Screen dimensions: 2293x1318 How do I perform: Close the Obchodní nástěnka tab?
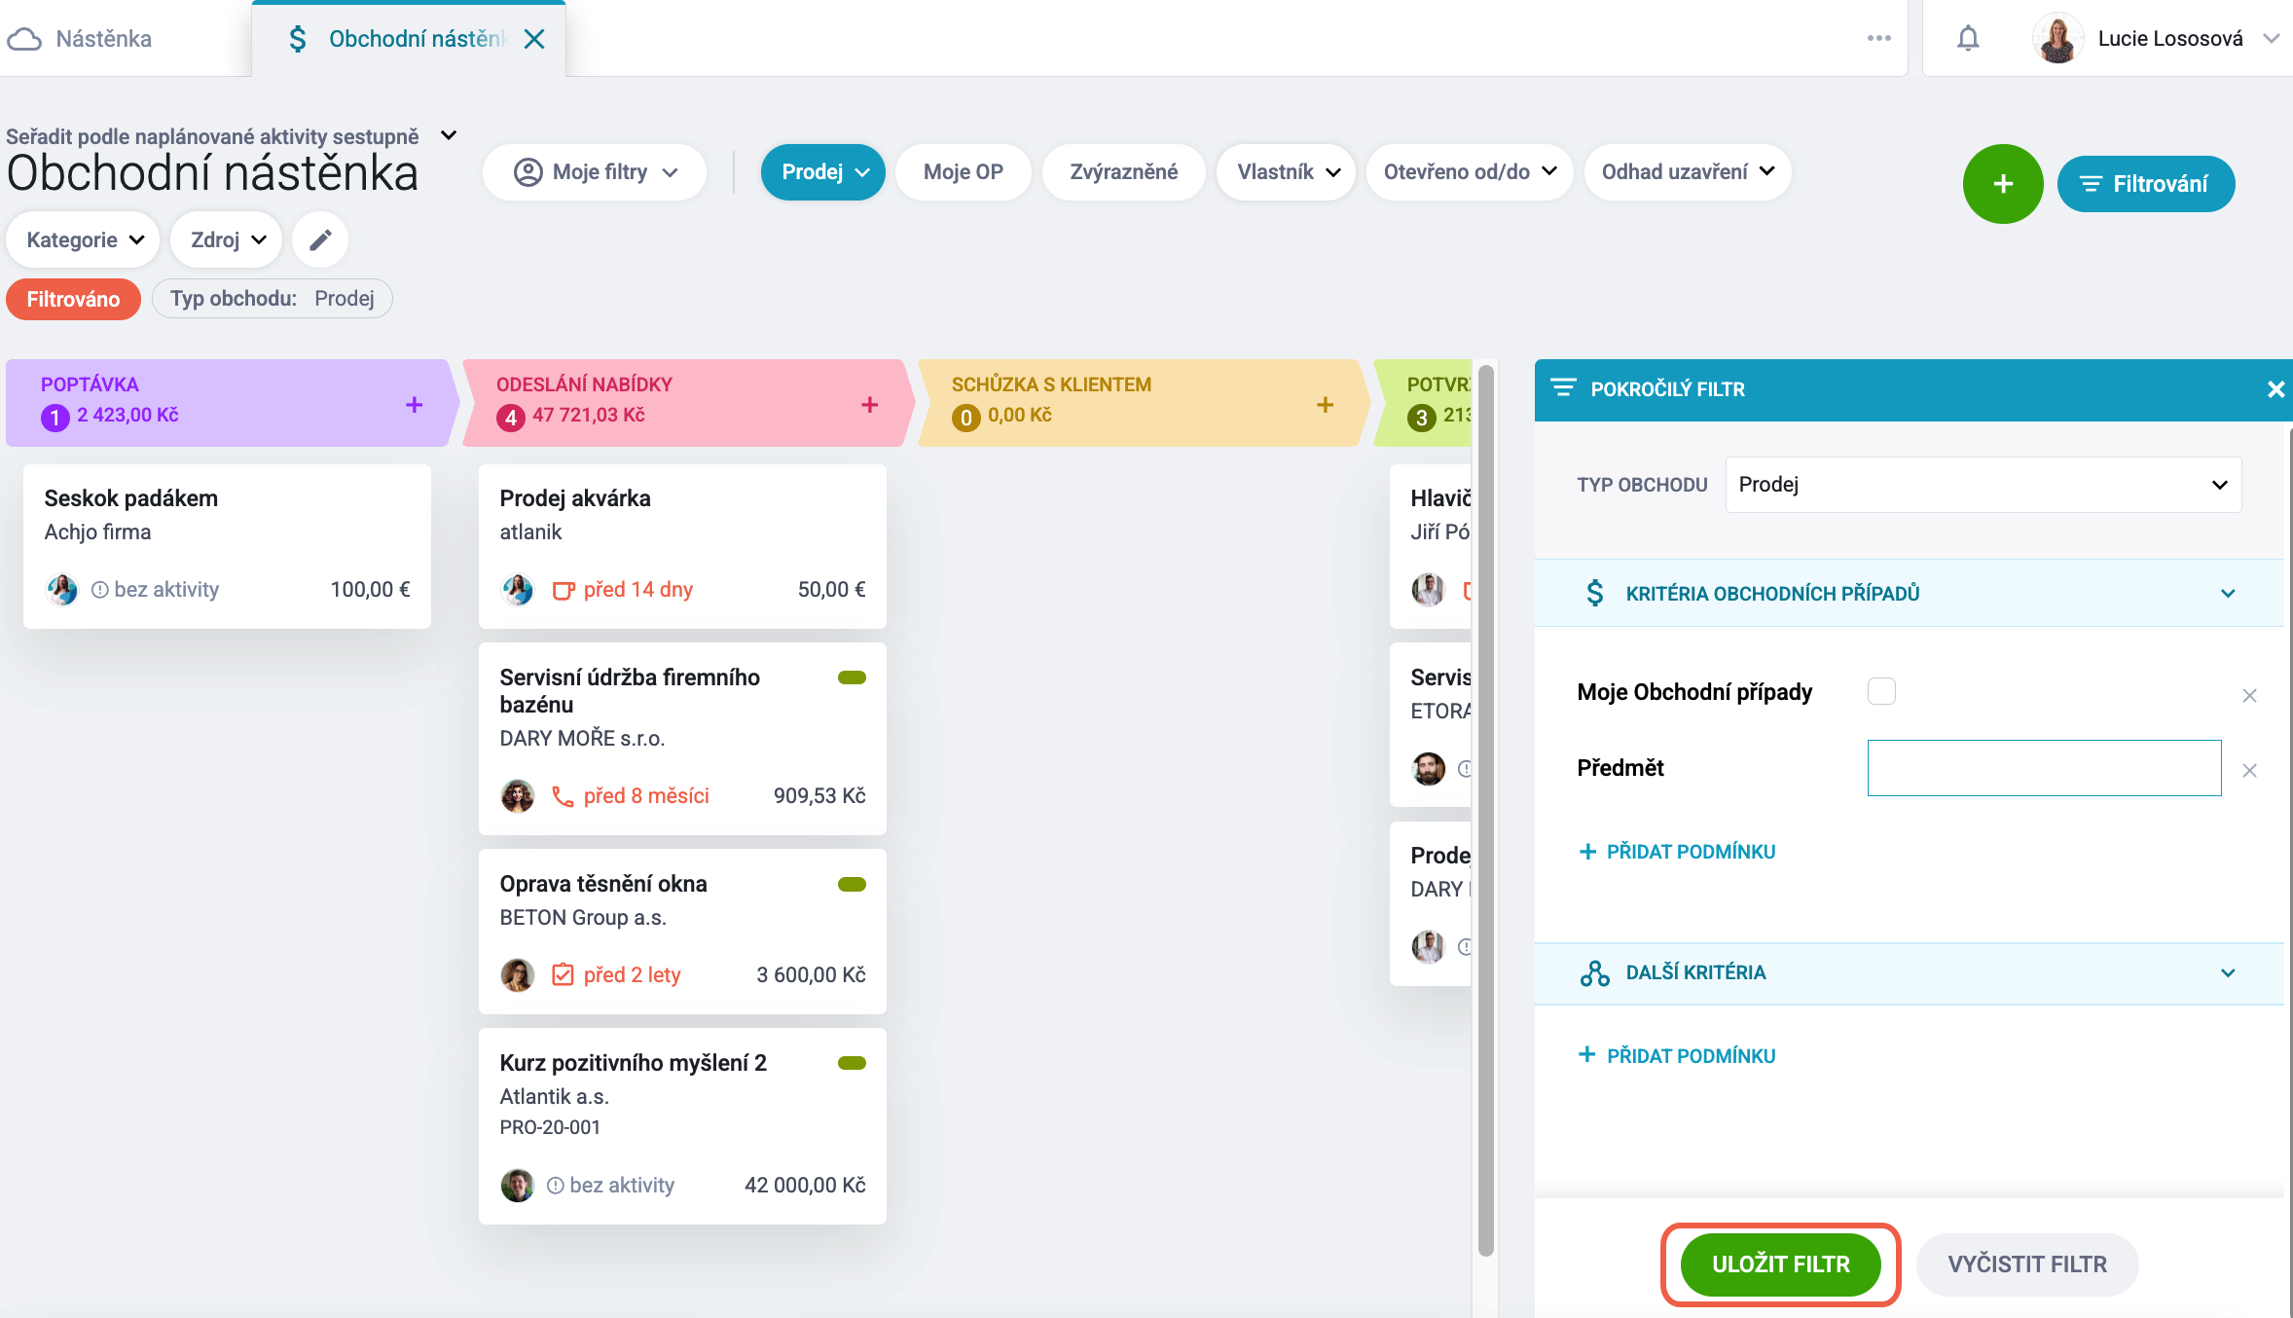pos(534,38)
